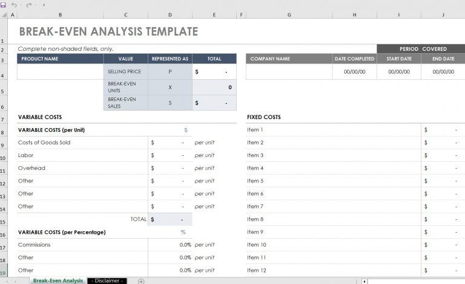The image size is (465, 284).
Task: Click the SELLING PRICE label cell
Action: point(126,71)
